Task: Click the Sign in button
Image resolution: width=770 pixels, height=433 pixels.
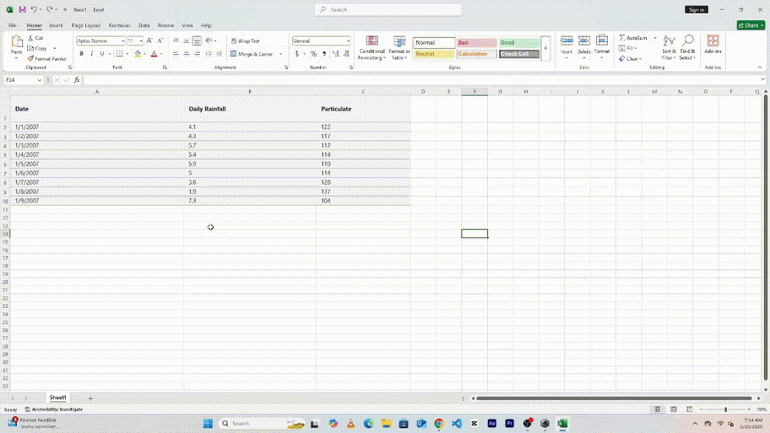Action: click(696, 9)
